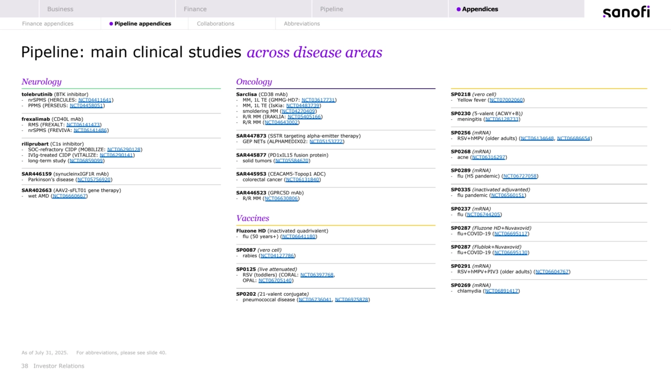Open the Pipeline section tab

click(380, 9)
